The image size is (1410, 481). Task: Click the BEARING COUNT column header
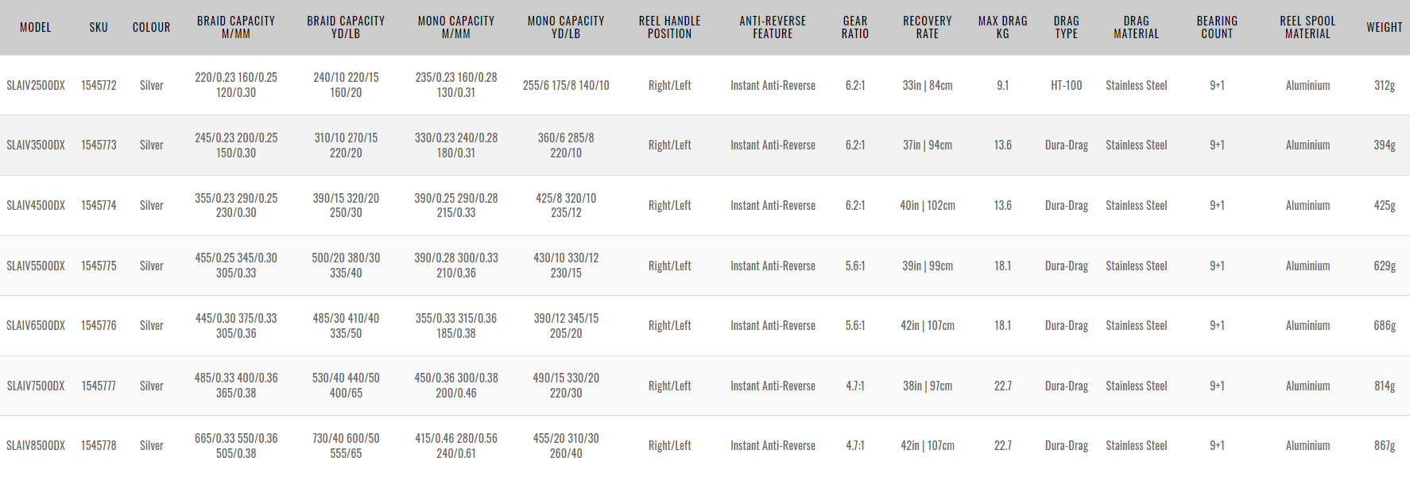tap(1217, 27)
